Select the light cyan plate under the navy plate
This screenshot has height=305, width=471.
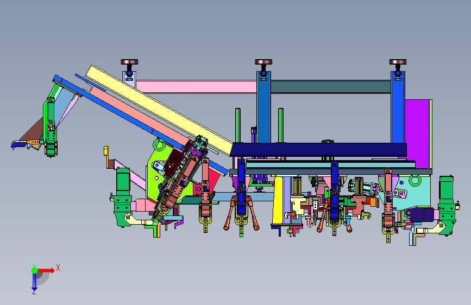click(x=330, y=165)
